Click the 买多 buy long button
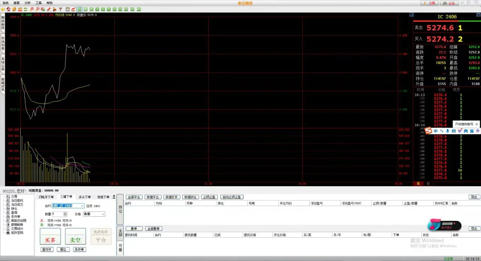The height and width of the screenshot is (261, 481). tap(50, 237)
